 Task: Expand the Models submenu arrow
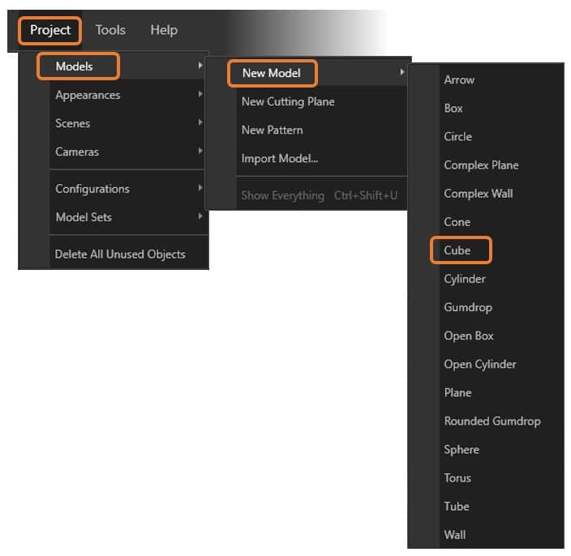200,66
